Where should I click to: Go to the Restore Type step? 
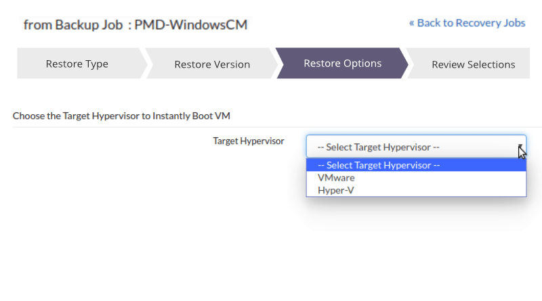pyautogui.click(x=77, y=64)
